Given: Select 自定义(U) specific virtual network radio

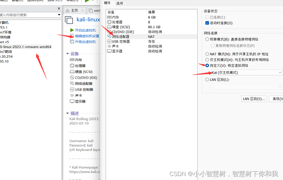Looking at the screenshot, I should click(207, 66).
